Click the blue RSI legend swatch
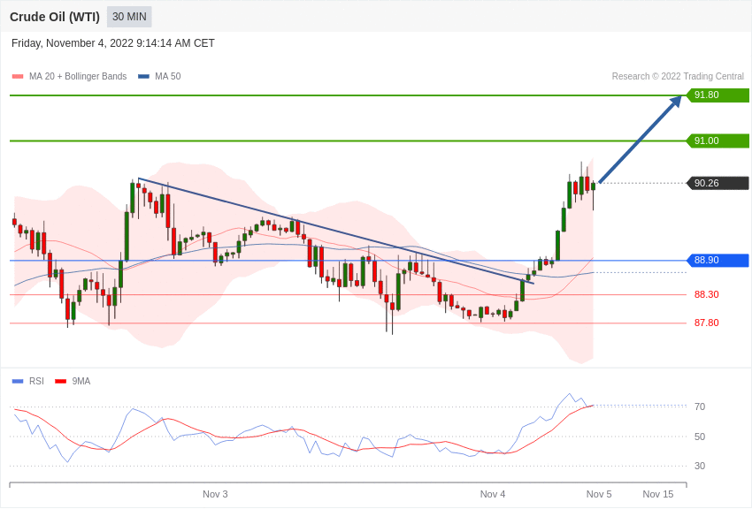This screenshot has height=509, width=752. point(18,381)
